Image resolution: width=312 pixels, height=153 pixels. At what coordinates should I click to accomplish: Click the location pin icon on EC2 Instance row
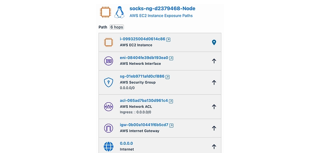pos(214,42)
